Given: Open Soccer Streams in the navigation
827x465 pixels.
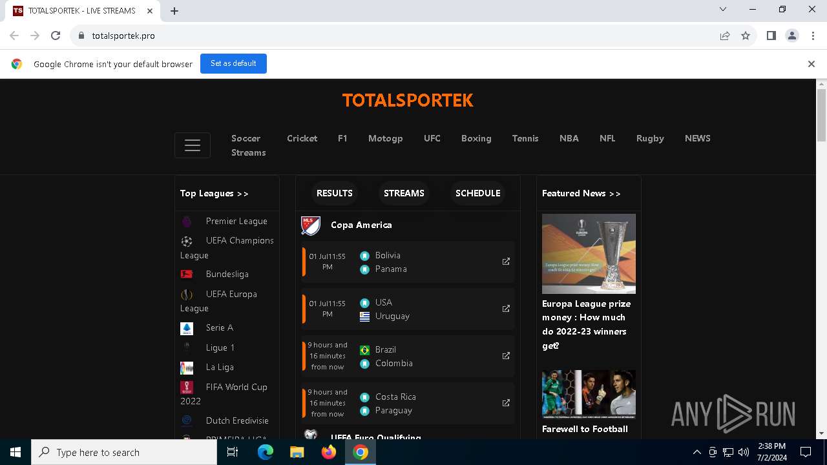Looking at the screenshot, I should pos(249,145).
